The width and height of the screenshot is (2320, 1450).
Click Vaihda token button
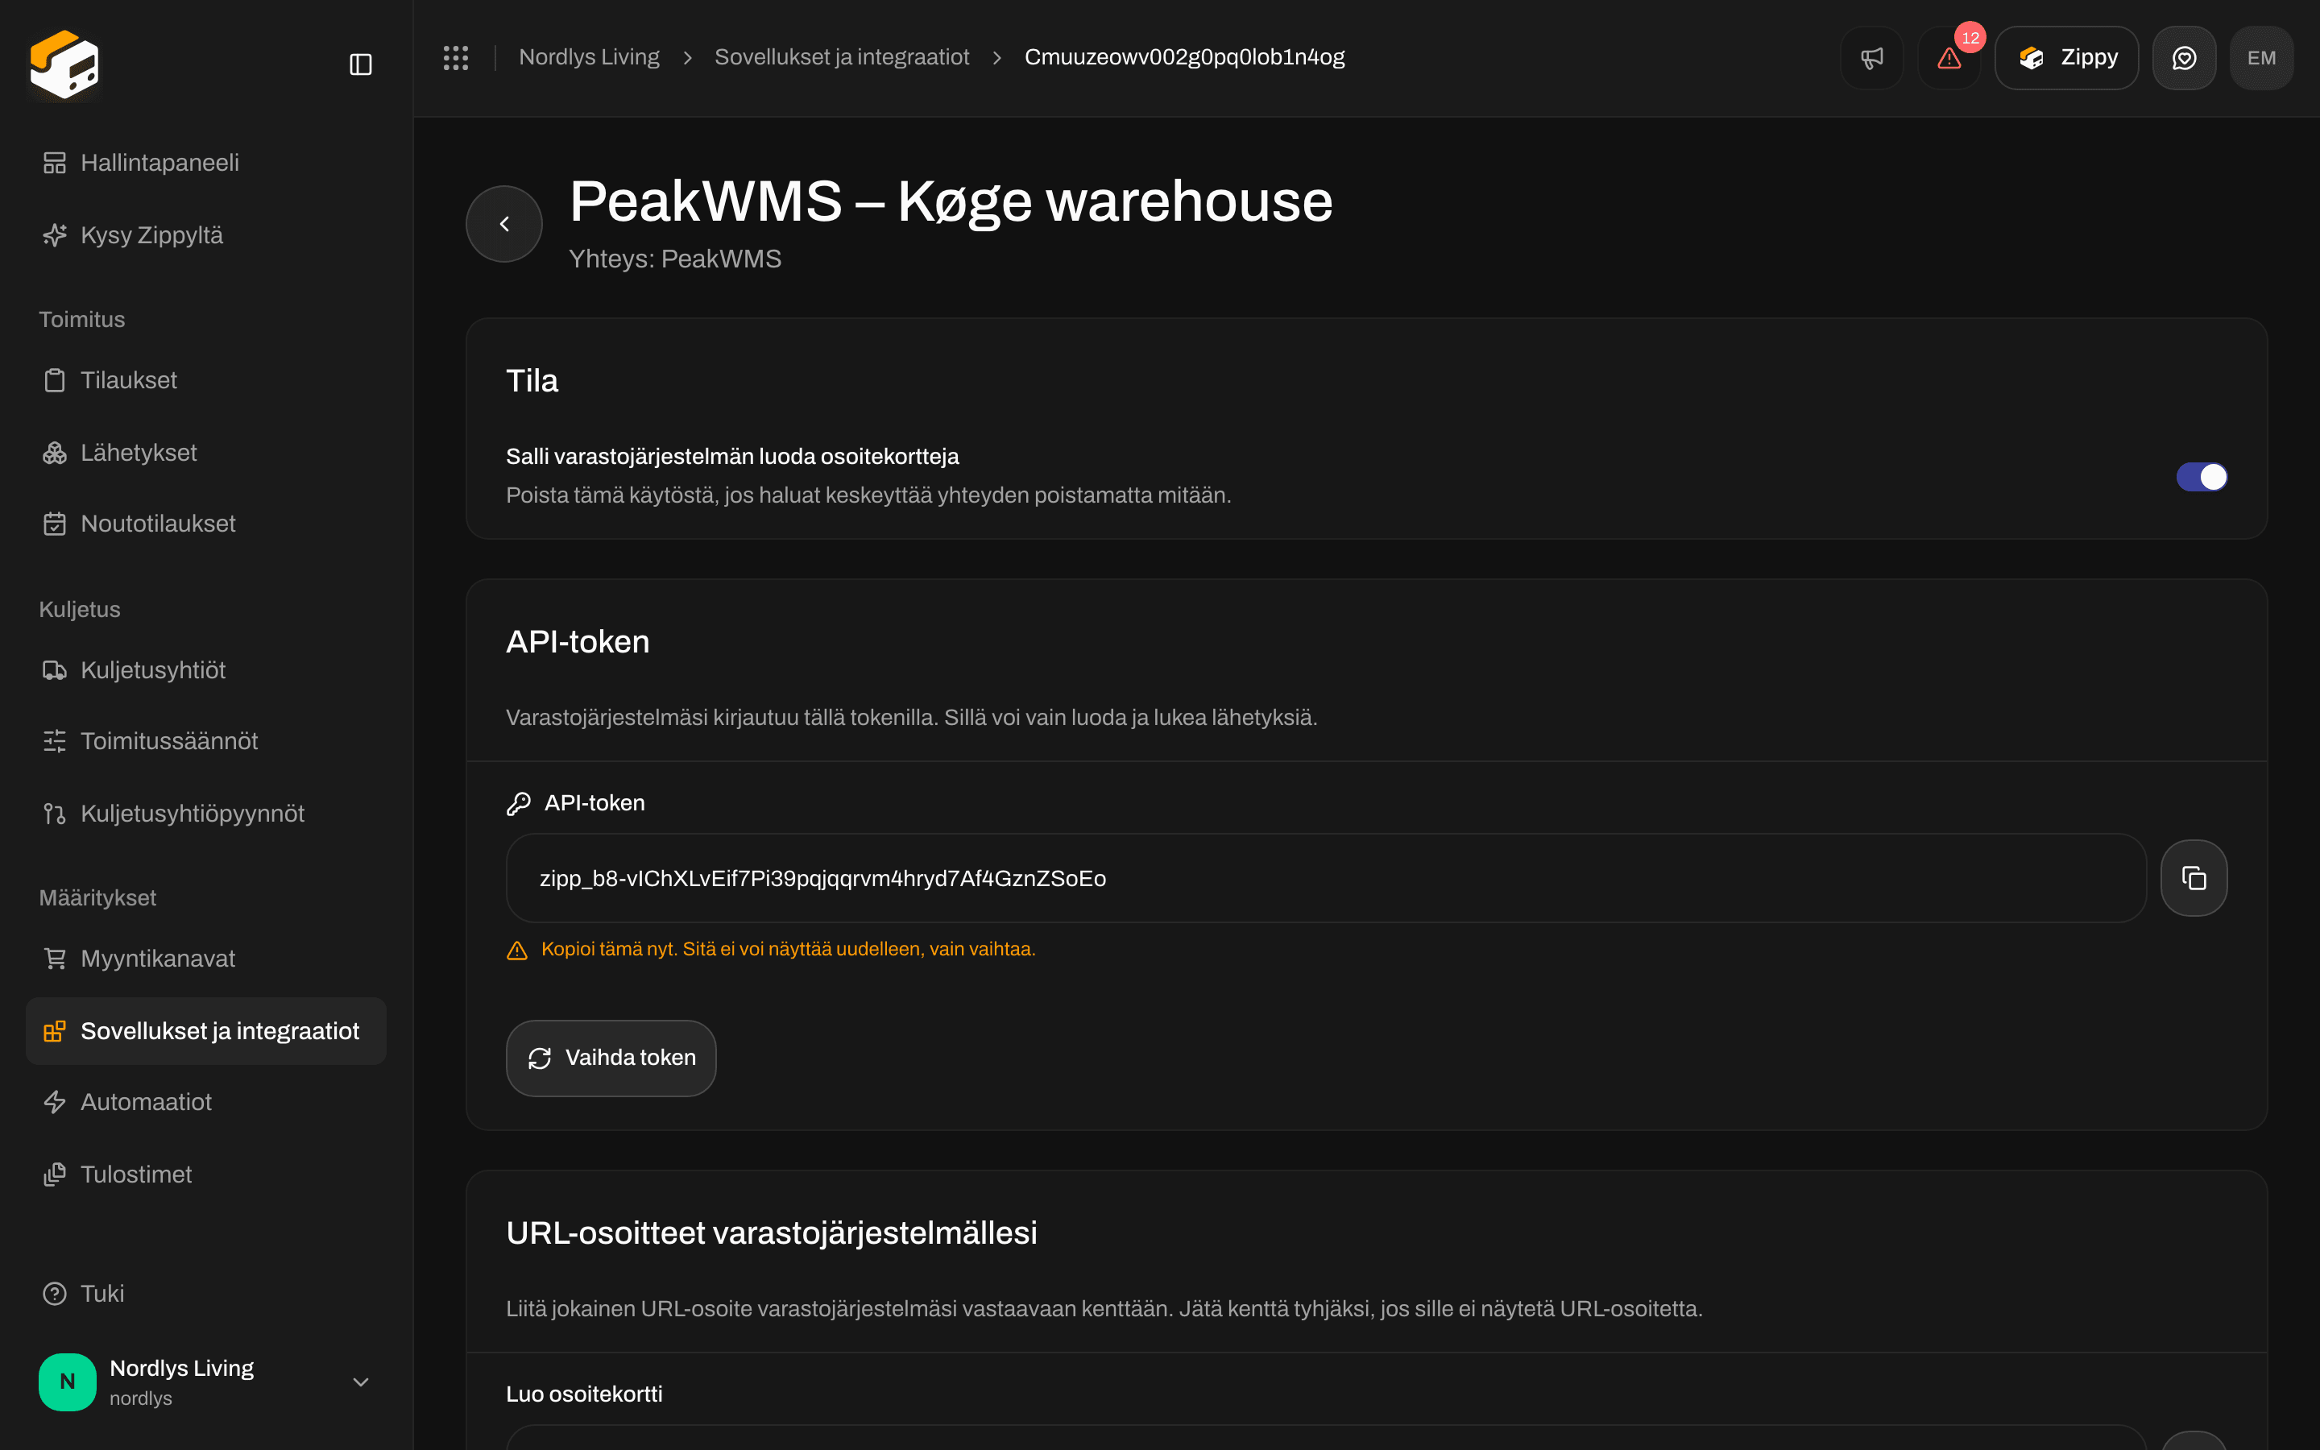point(611,1058)
